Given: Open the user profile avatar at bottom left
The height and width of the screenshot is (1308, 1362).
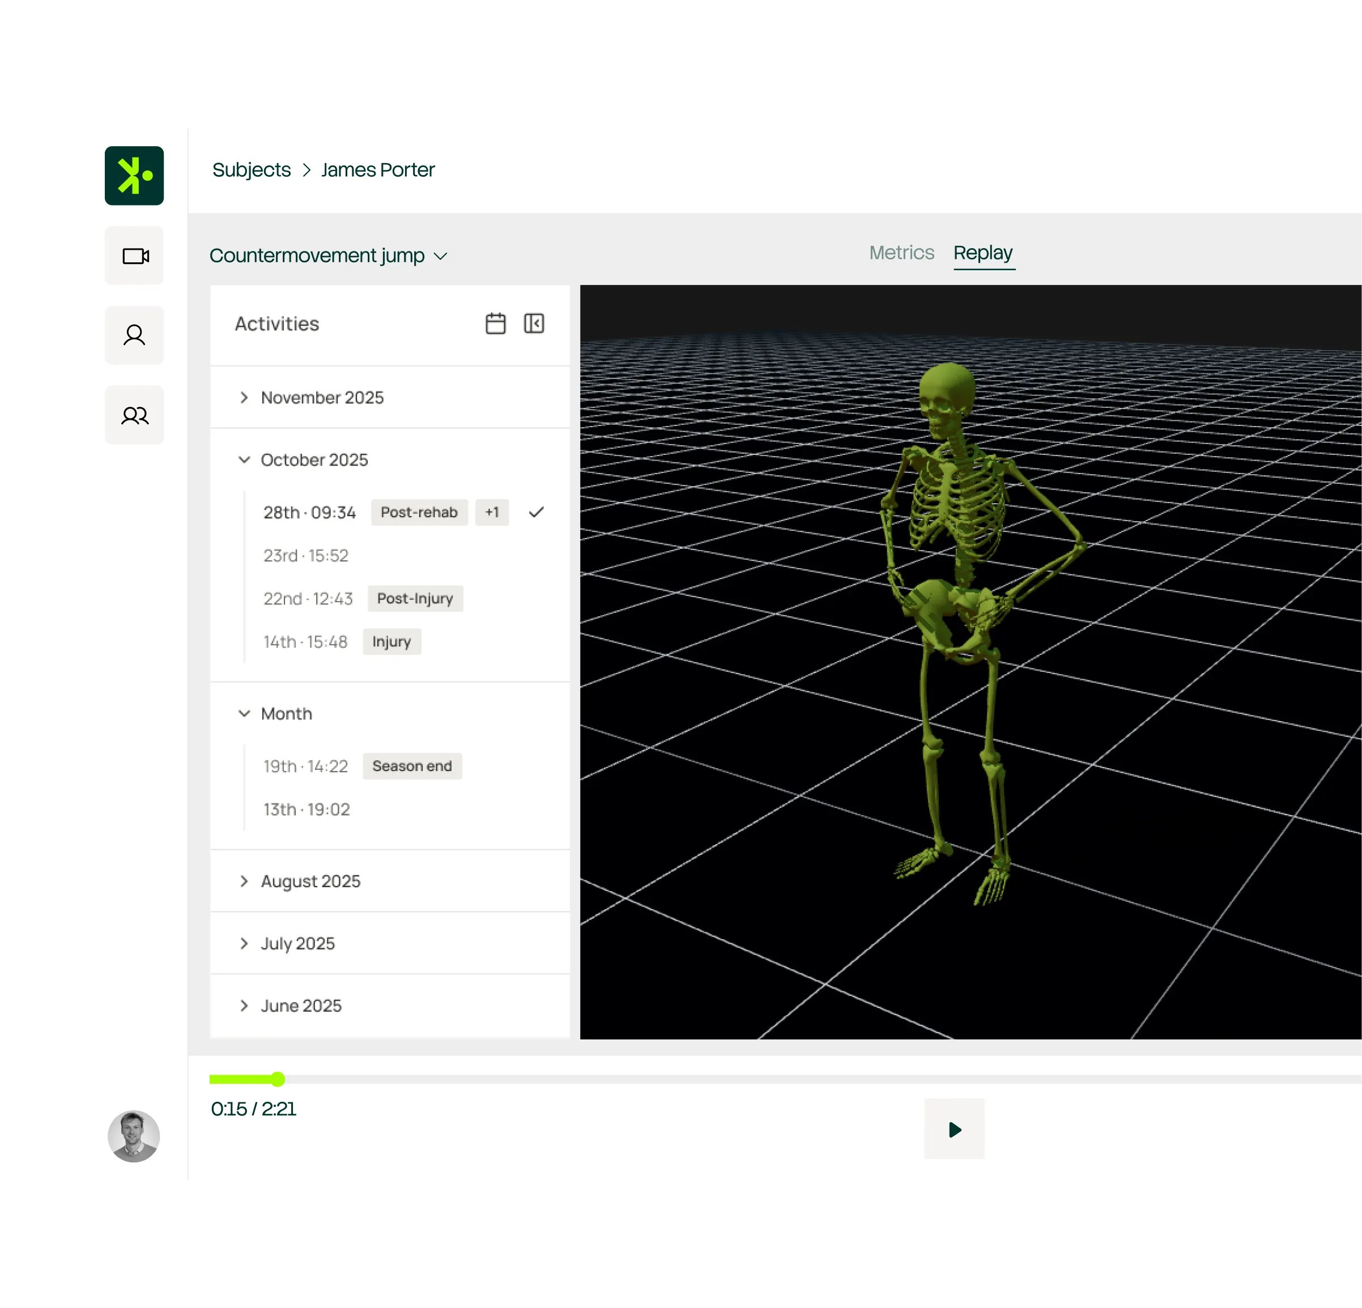Looking at the screenshot, I should 134,1136.
